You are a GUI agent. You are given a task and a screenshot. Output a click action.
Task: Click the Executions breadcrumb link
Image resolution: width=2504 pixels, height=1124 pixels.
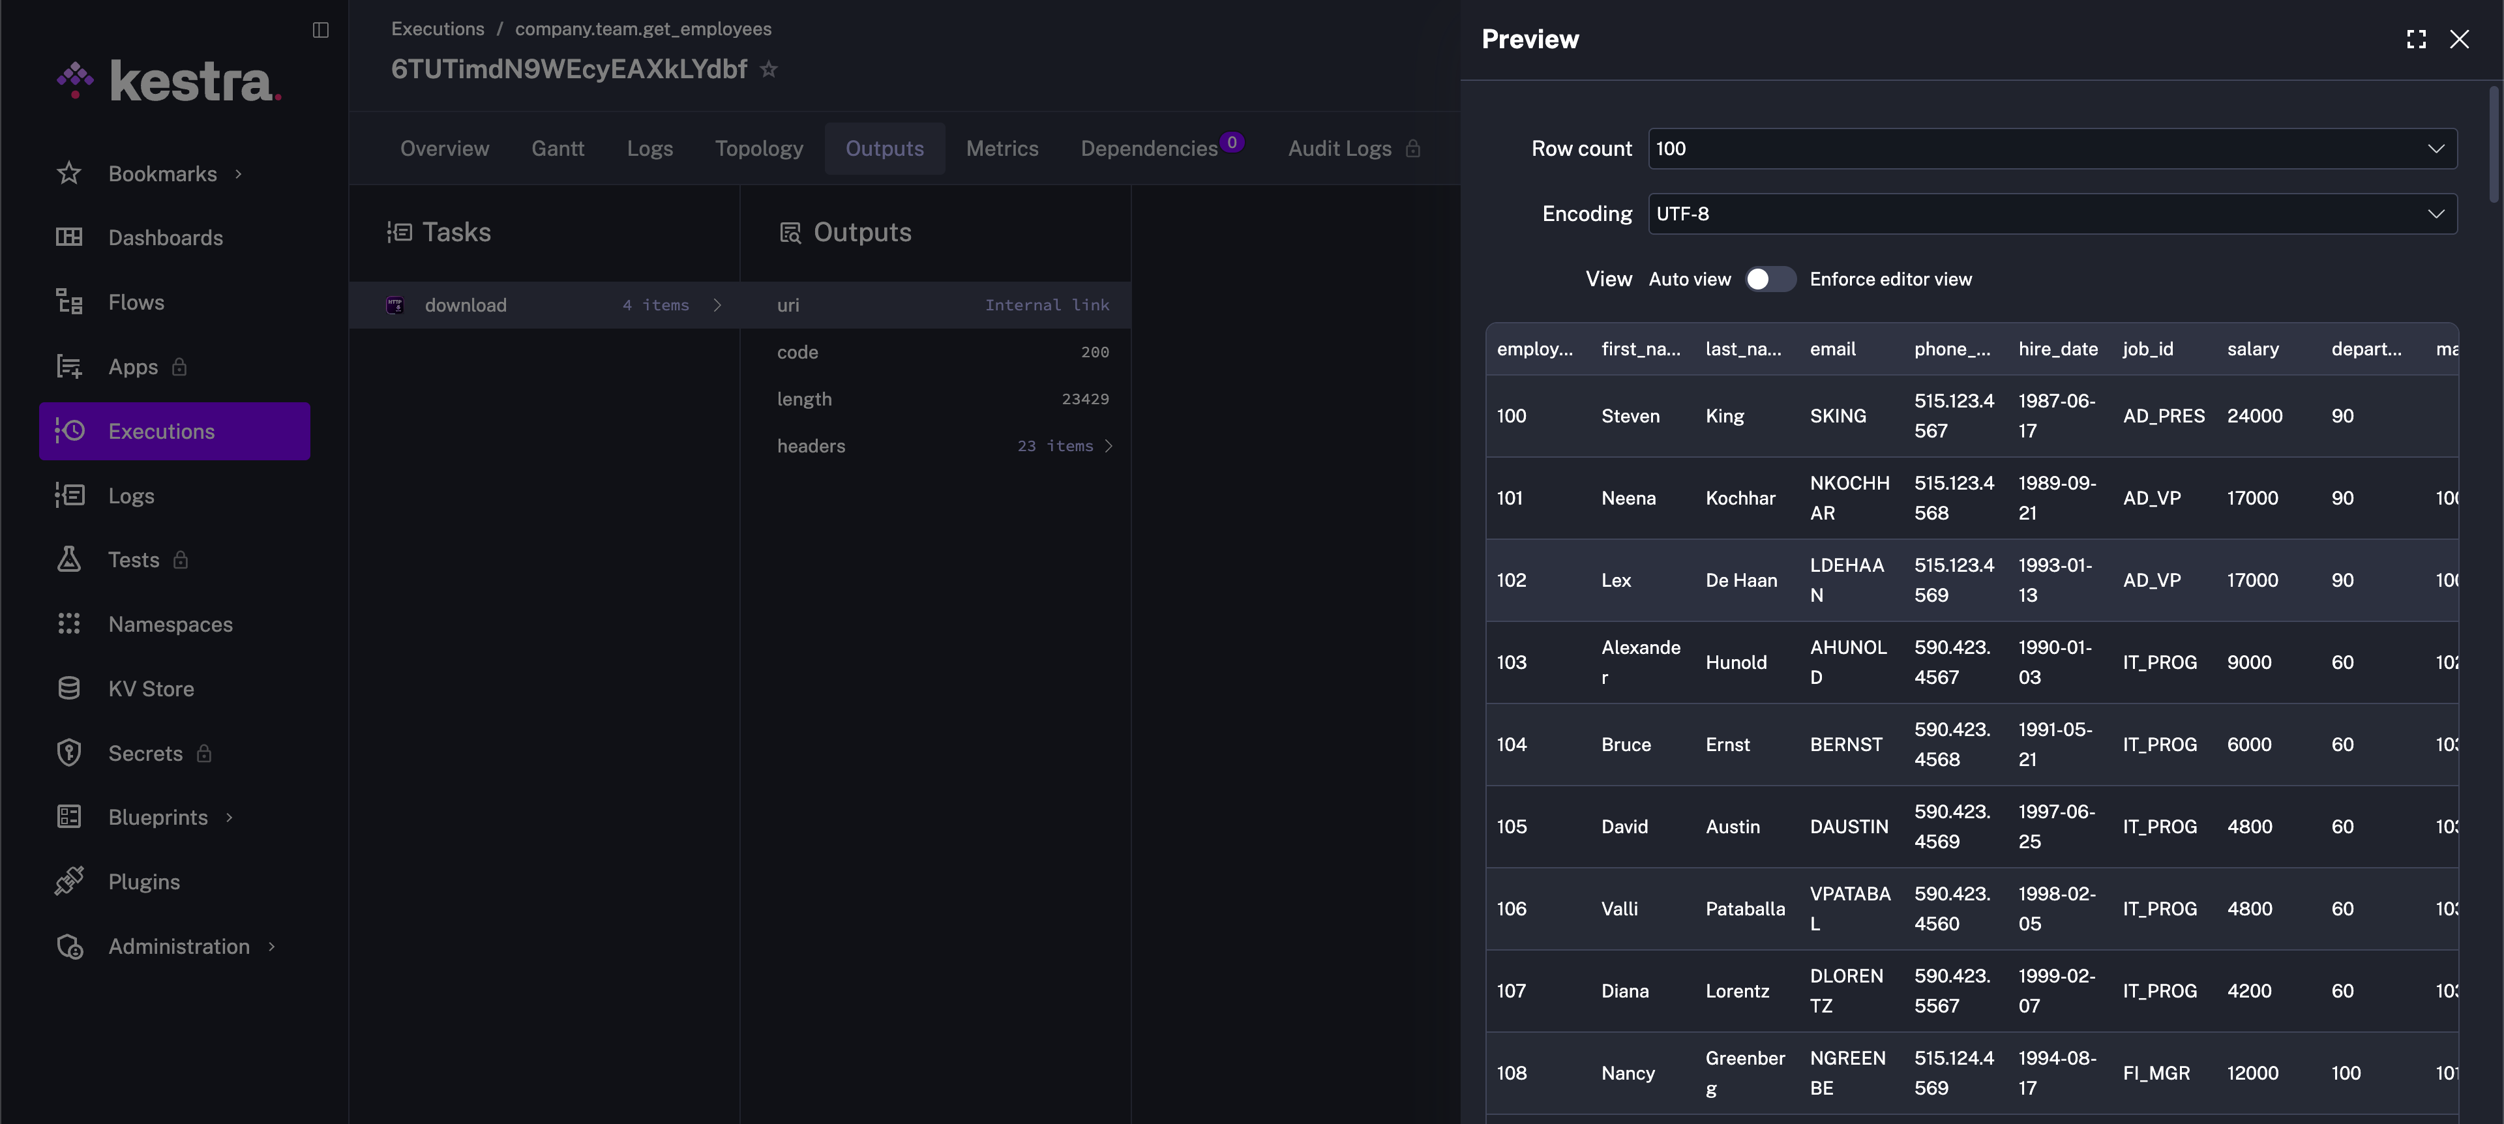click(438, 29)
